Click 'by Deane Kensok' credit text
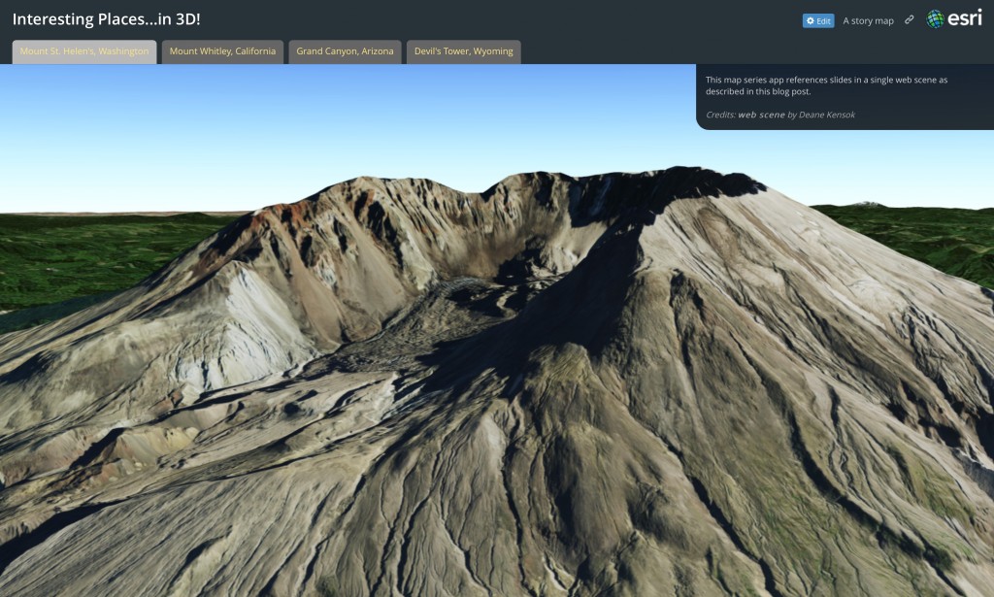The width and height of the screenshot is (994, 597). (821, 115)
